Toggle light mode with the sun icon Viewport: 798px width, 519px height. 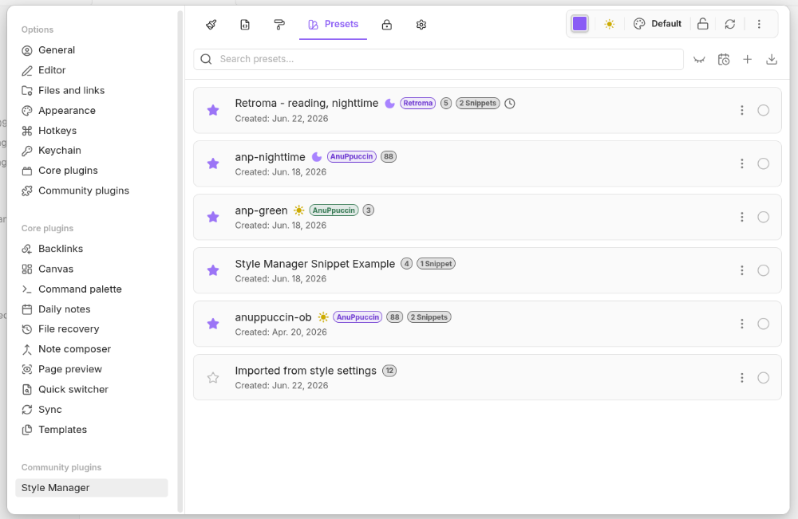point(609,24)
